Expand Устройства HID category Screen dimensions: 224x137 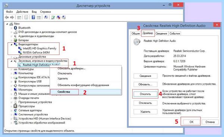point(12,119)
